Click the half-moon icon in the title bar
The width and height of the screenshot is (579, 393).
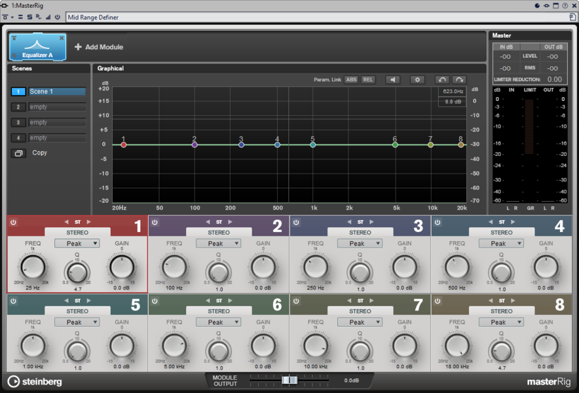537,5
